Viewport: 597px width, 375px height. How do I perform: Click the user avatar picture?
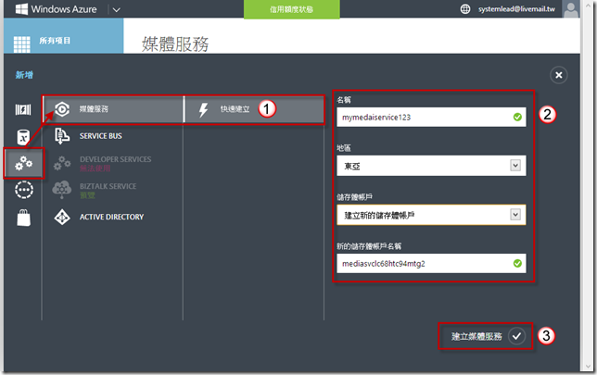(x=570, y=8)
